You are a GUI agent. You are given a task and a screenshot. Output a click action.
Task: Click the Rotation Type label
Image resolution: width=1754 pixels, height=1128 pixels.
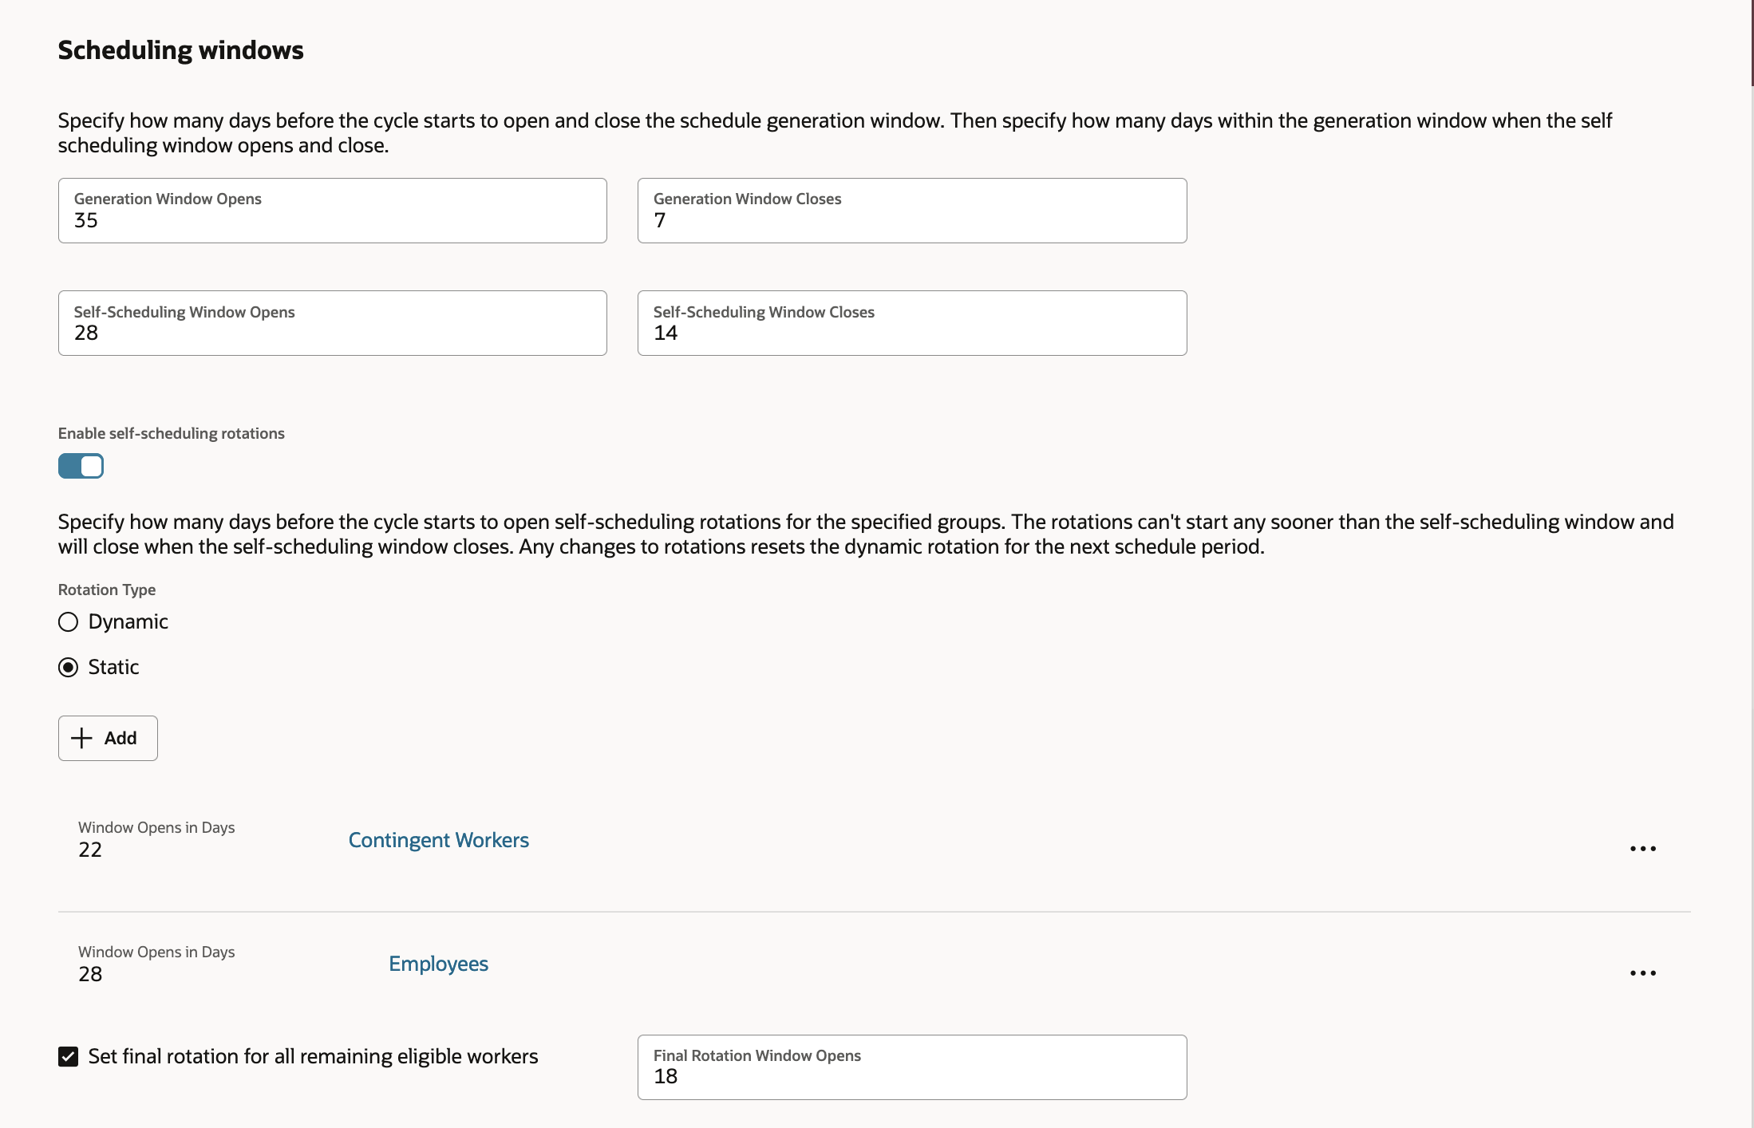(x=107, y=590)
